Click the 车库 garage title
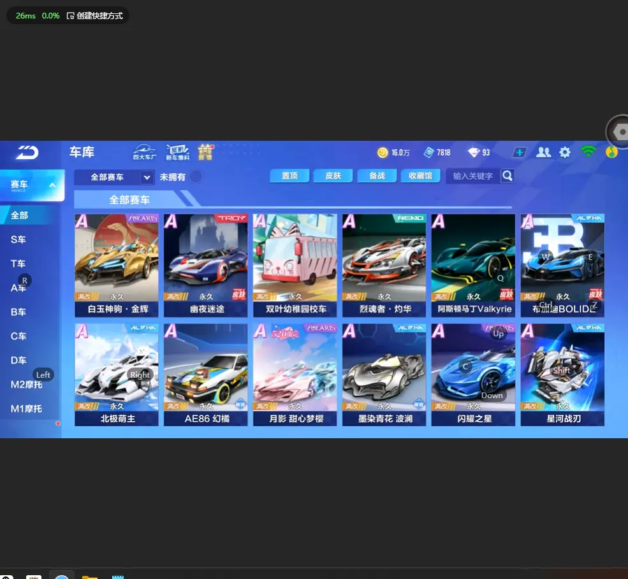This screenshot has width=628, height=579. (82, 152)
